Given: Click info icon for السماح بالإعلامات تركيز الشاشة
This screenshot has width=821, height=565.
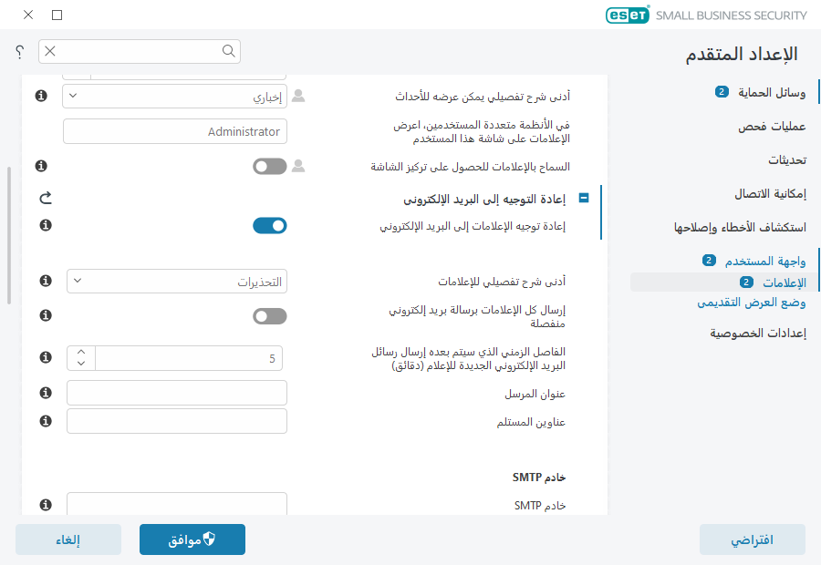Looking at the screenshot, I should 41,166.
